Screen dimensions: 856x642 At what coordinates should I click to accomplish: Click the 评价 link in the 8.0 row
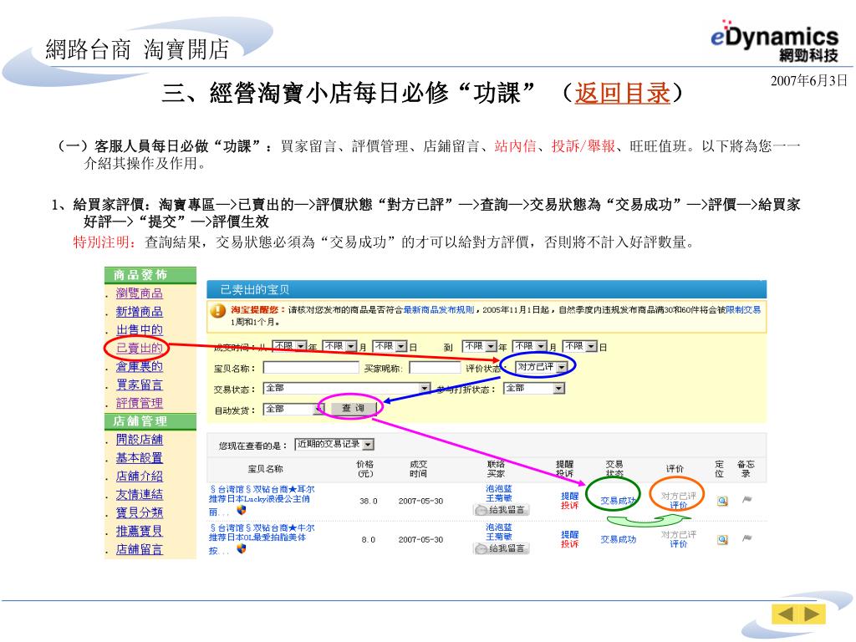(x=679, y=544)
